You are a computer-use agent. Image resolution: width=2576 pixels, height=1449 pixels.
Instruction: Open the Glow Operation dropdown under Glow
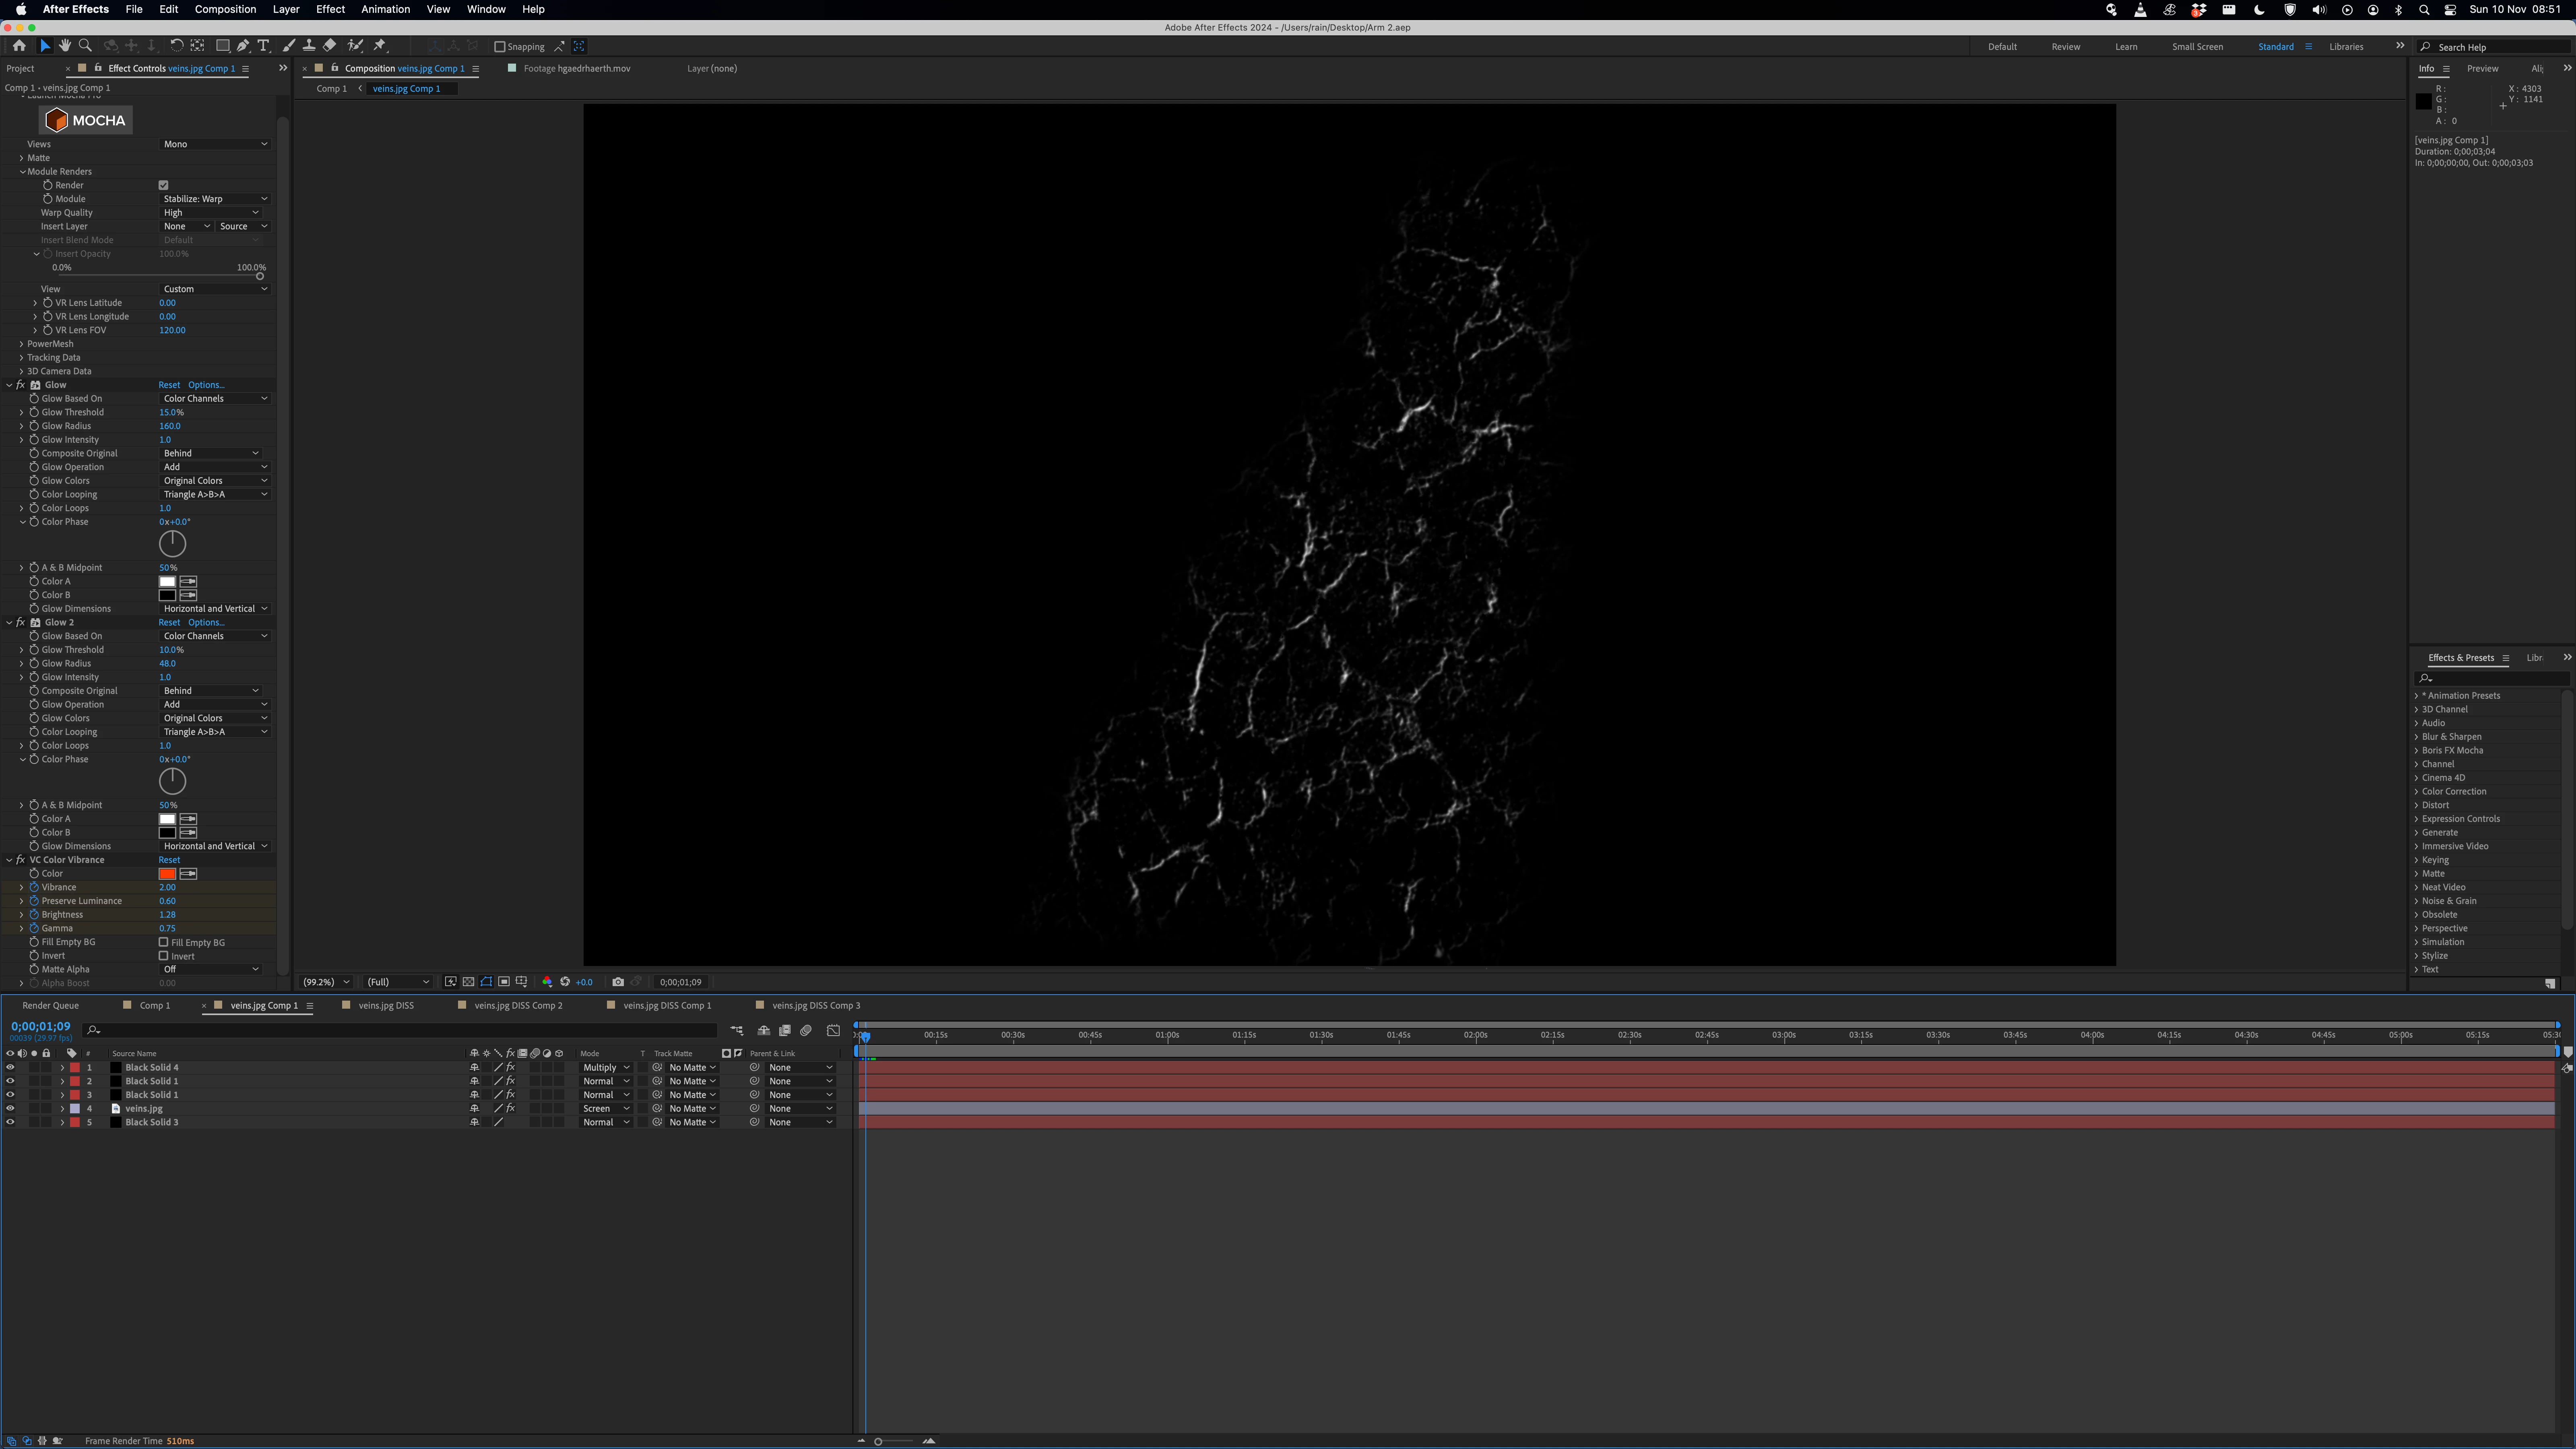pos(214,467)
